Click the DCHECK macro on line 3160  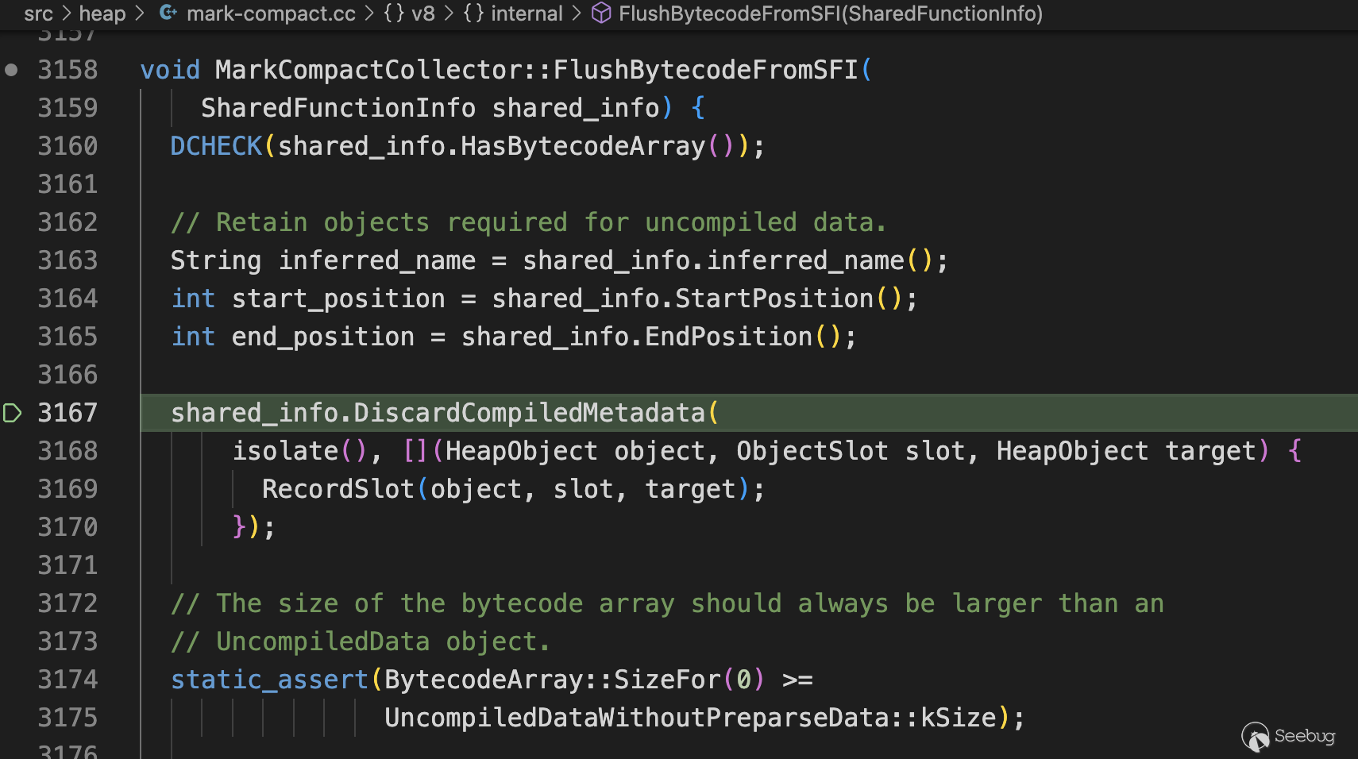click(216, 146)
